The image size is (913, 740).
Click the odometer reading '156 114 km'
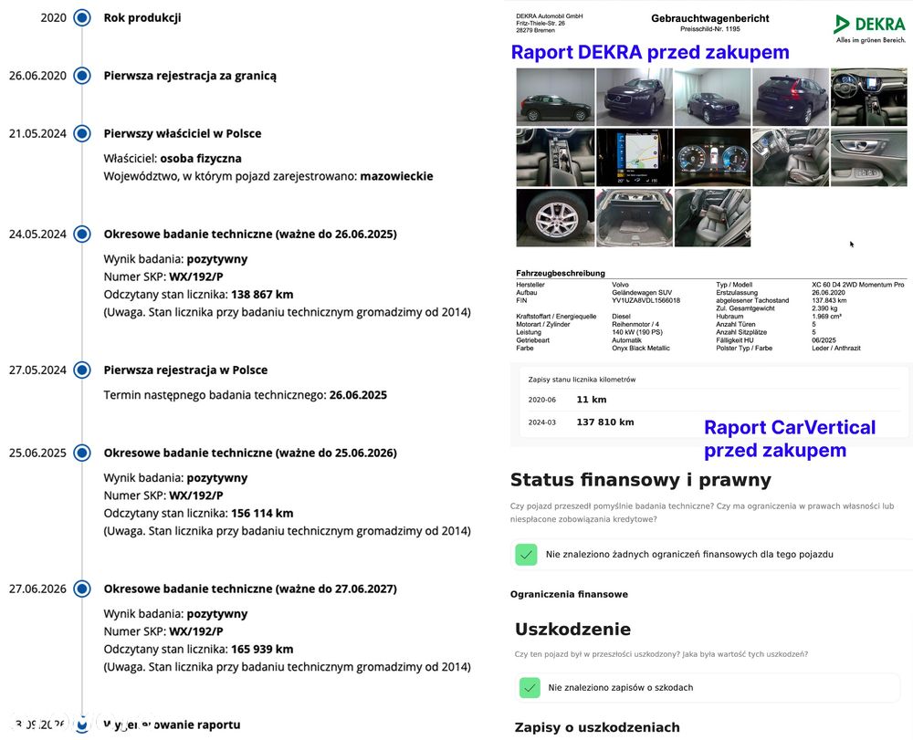click(262, 513)
